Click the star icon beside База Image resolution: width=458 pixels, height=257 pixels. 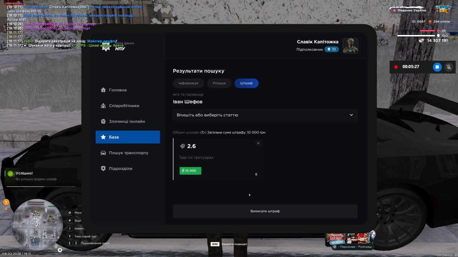pyautogui.click(x=103, y=137)
